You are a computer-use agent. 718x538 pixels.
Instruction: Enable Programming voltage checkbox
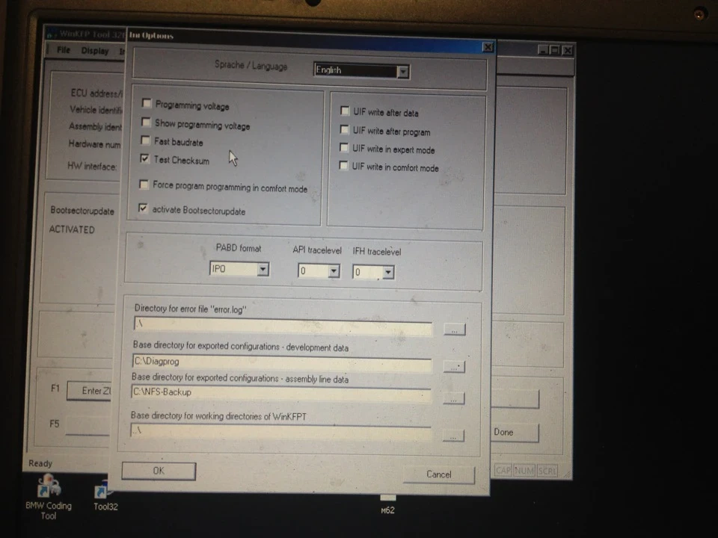point(147,103)
